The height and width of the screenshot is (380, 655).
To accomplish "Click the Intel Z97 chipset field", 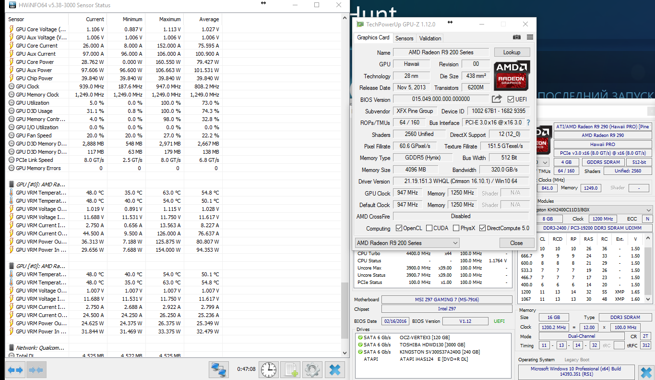I will click(447, 309).
